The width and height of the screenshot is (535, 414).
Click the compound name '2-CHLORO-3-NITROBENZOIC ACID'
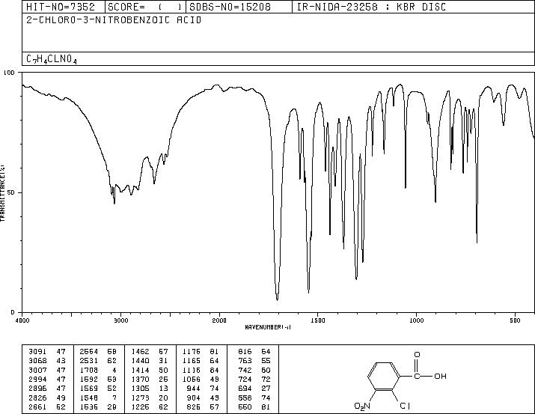114,20
